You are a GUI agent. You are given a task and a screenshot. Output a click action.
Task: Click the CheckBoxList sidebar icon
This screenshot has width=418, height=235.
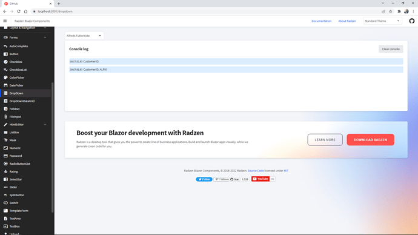5,70
